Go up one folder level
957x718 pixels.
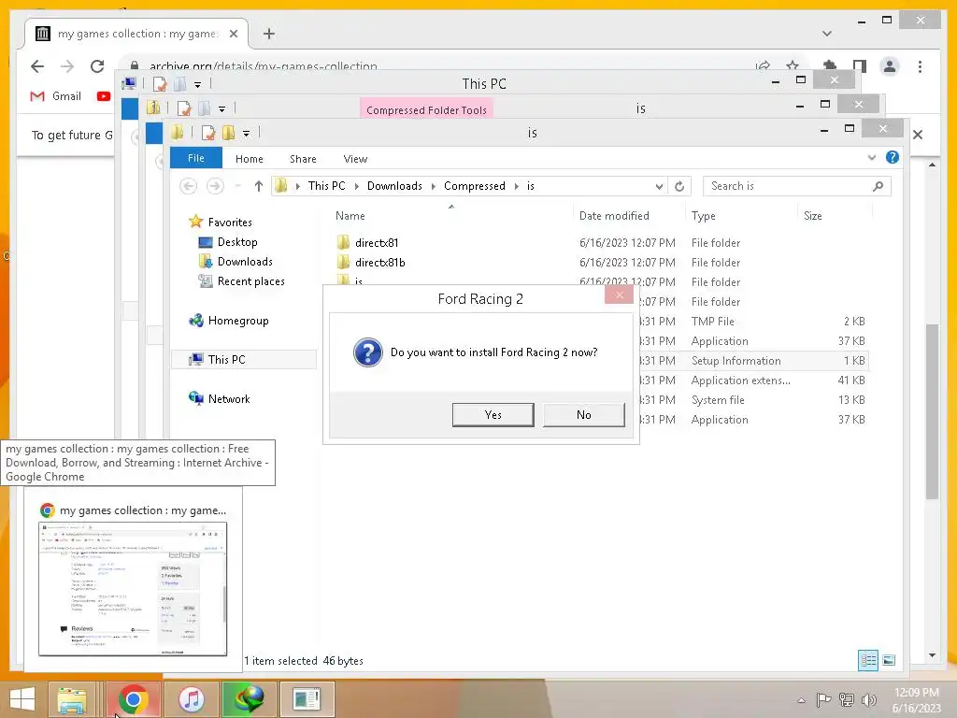coord(259,186)
